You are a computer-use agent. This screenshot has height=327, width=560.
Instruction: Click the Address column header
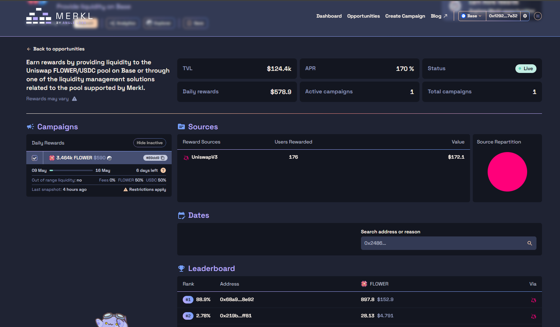click(229, 284)
